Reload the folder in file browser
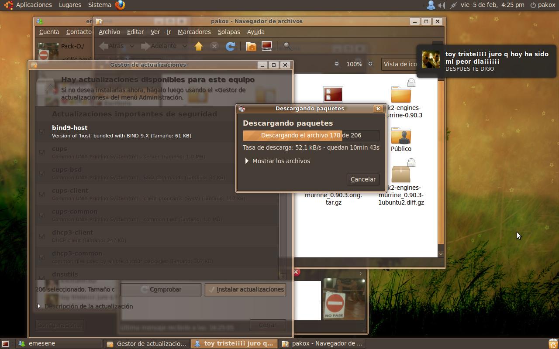559x349 pixels. (x=230, y=46)
